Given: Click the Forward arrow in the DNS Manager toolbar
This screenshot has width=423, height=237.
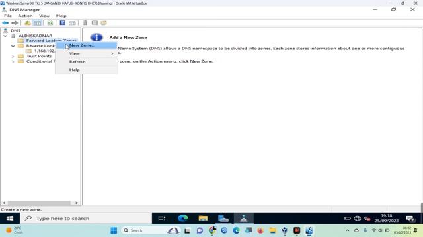Looking at the screenshot, I should (15, 23).
